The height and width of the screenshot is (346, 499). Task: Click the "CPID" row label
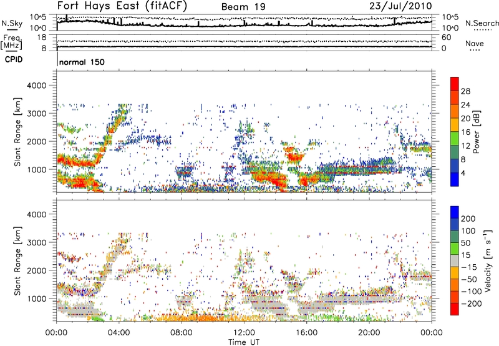[14, 59]
